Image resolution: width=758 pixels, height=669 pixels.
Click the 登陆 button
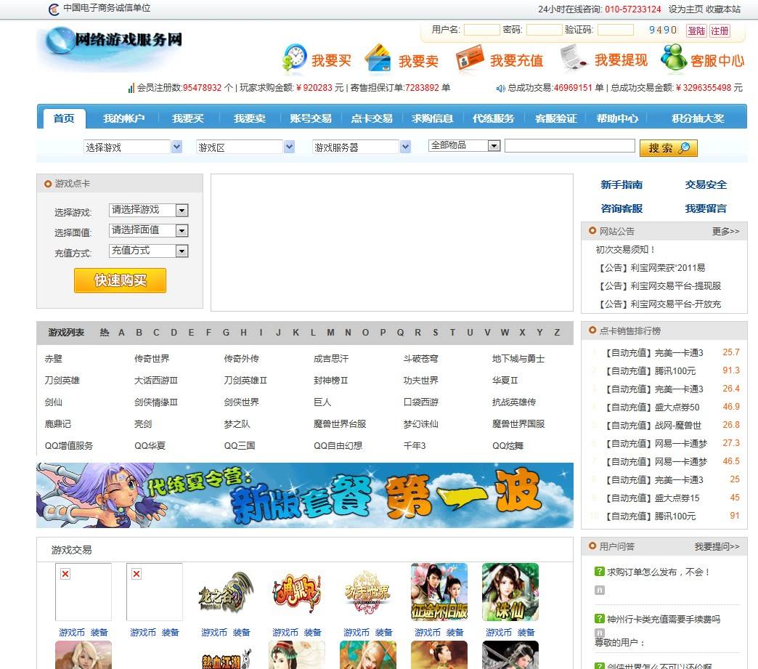[x=696, y=31]
